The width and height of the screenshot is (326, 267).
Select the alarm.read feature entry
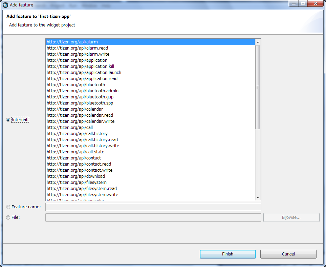[151, 48]
